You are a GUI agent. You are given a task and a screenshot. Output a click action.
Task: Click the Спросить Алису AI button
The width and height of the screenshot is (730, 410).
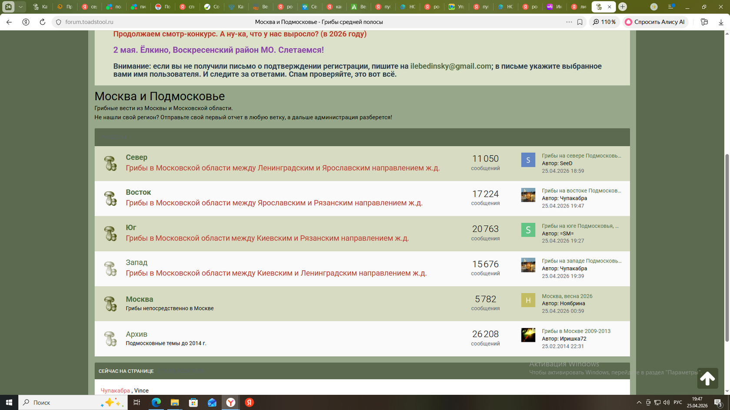655,22
